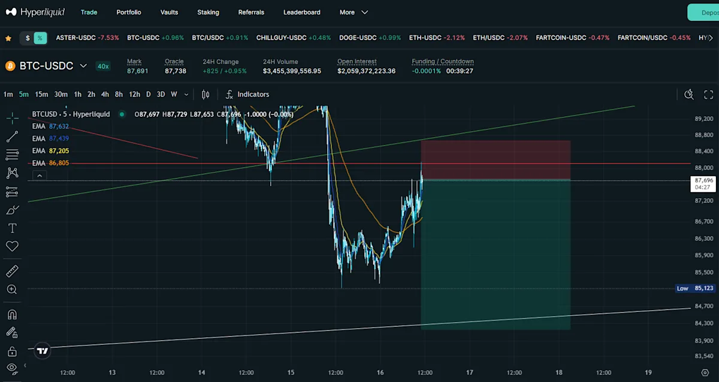Image resolution: width=719 pixels, height=382 pixels.
Task: Click the Deposit button
Action: click(x=703, y=13)
